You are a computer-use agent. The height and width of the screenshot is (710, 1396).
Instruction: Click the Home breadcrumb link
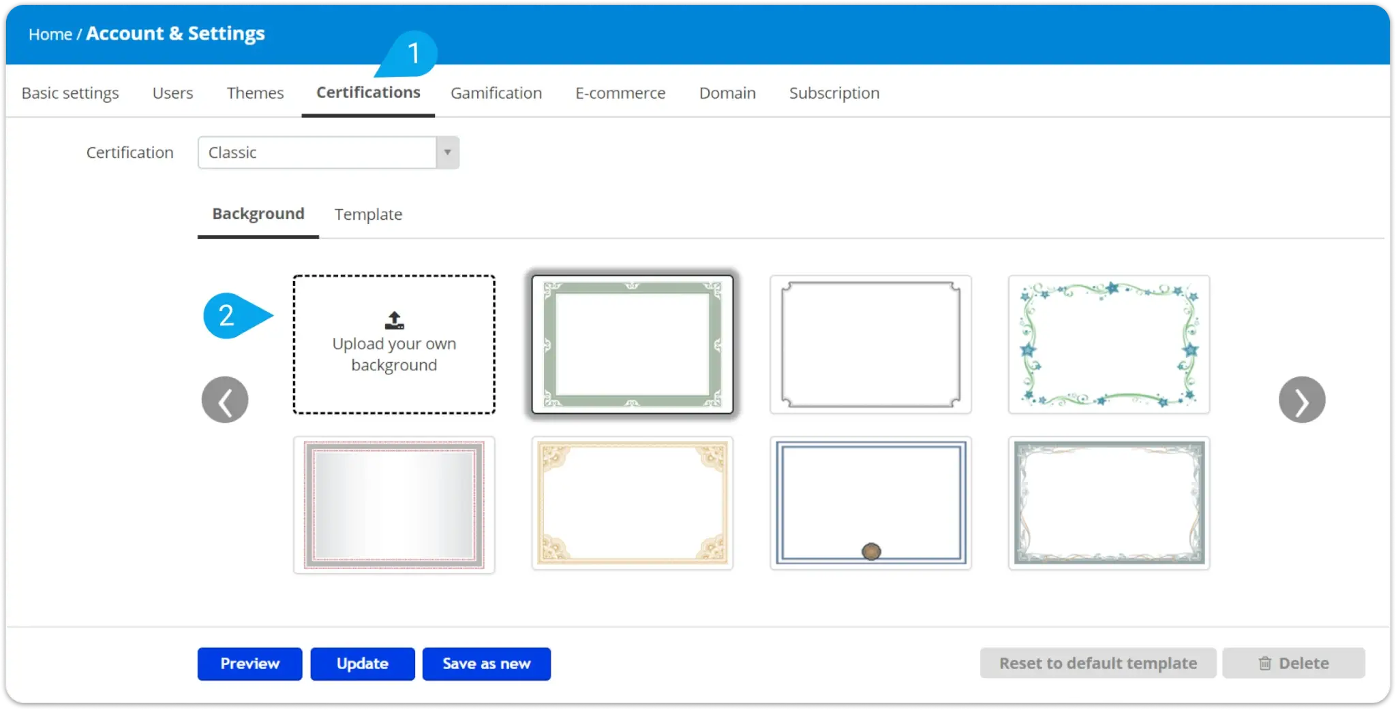pos(50,33)
